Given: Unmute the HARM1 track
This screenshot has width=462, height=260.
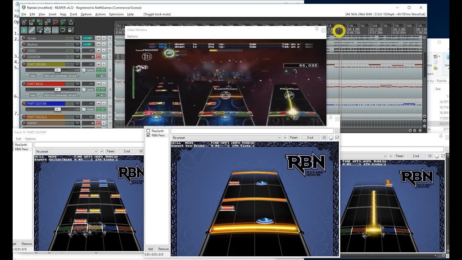Looking at the screenshot, I should (x=99, y=123).
